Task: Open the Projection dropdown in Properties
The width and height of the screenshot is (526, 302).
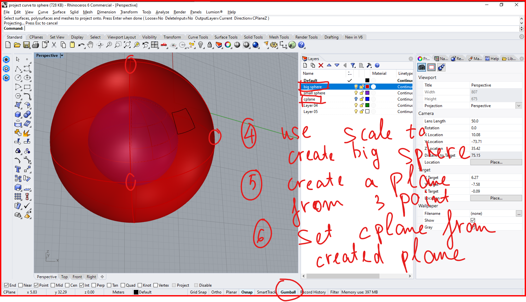Action: pos(518,105)
